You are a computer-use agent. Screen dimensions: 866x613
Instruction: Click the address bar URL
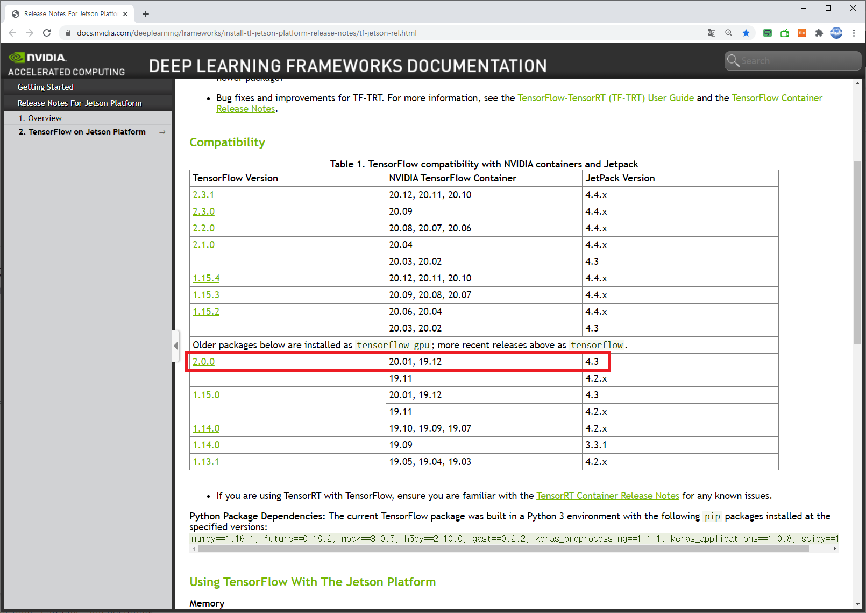point(247,33)
